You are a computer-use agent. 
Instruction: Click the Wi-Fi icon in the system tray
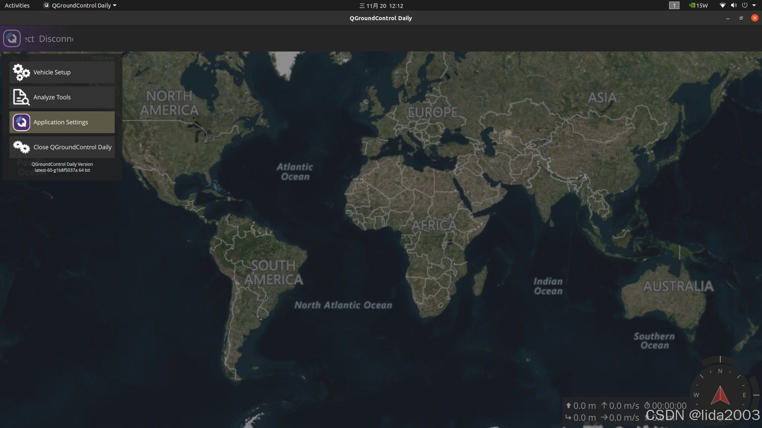point(722,6)
